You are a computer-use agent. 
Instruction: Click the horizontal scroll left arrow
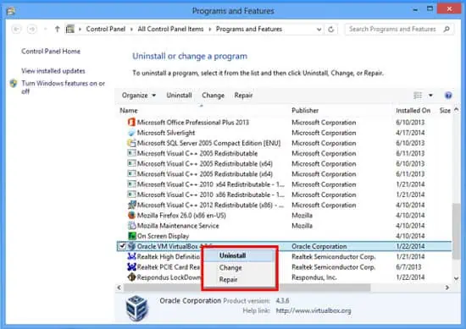(x=119, y=288)
